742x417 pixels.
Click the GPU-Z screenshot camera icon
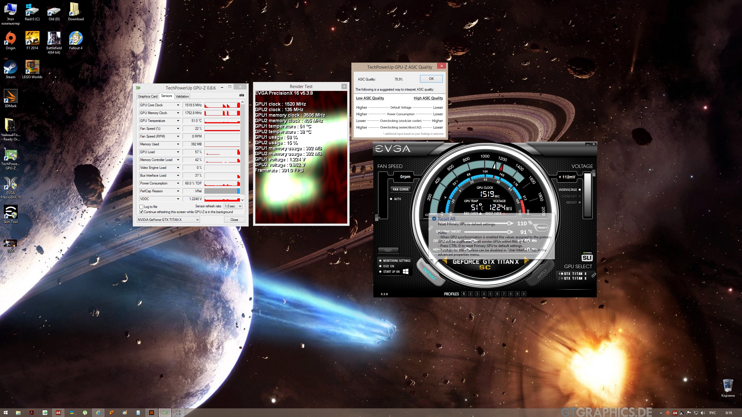(241, 95)
